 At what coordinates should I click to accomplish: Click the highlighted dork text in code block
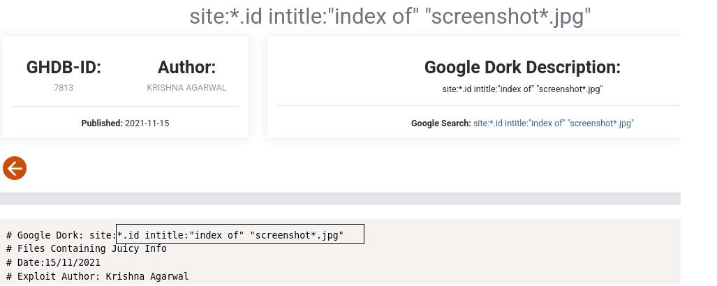point(240,234)
